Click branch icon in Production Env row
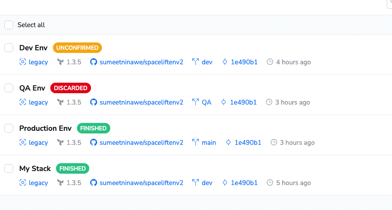The image size is (392, 210). pyautogui.click(x=196, y=142)
